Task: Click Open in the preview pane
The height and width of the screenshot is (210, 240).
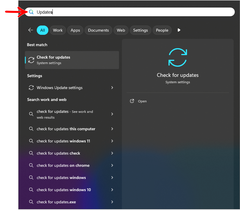Action: (142, 101)
